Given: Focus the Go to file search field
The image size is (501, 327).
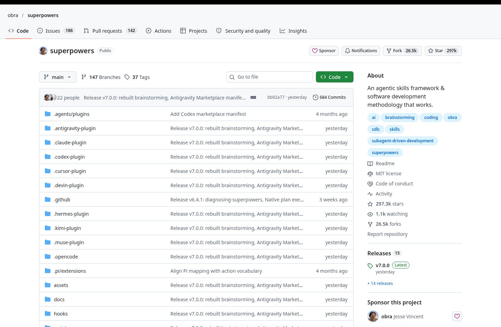Looking at the screenshot, I should click(x=270, y=77).
